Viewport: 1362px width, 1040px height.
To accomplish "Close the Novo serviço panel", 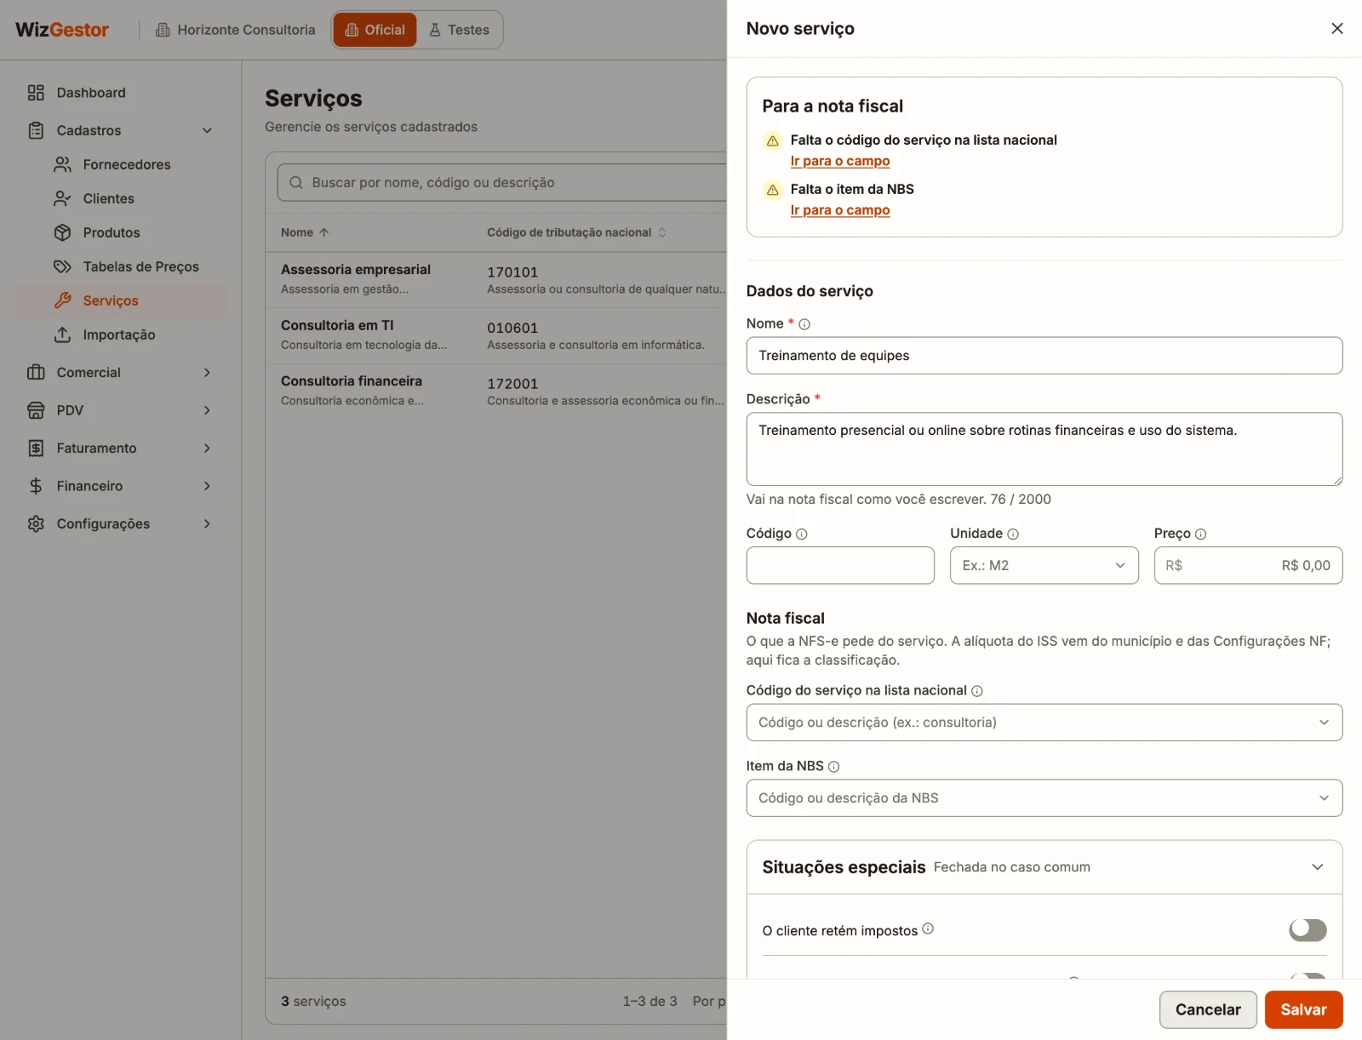I will (x=1337, y=28).
